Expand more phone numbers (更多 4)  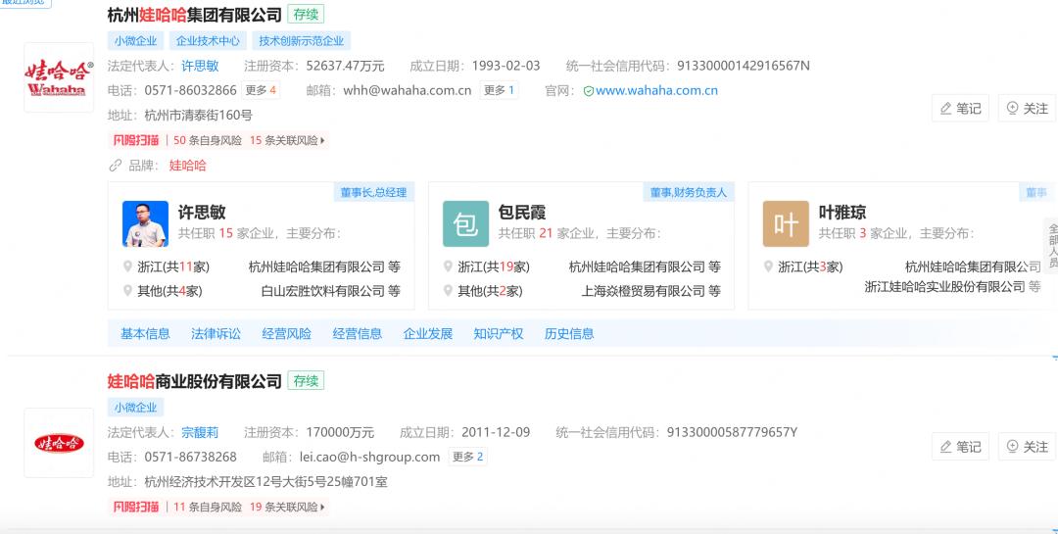click(261, 90)
